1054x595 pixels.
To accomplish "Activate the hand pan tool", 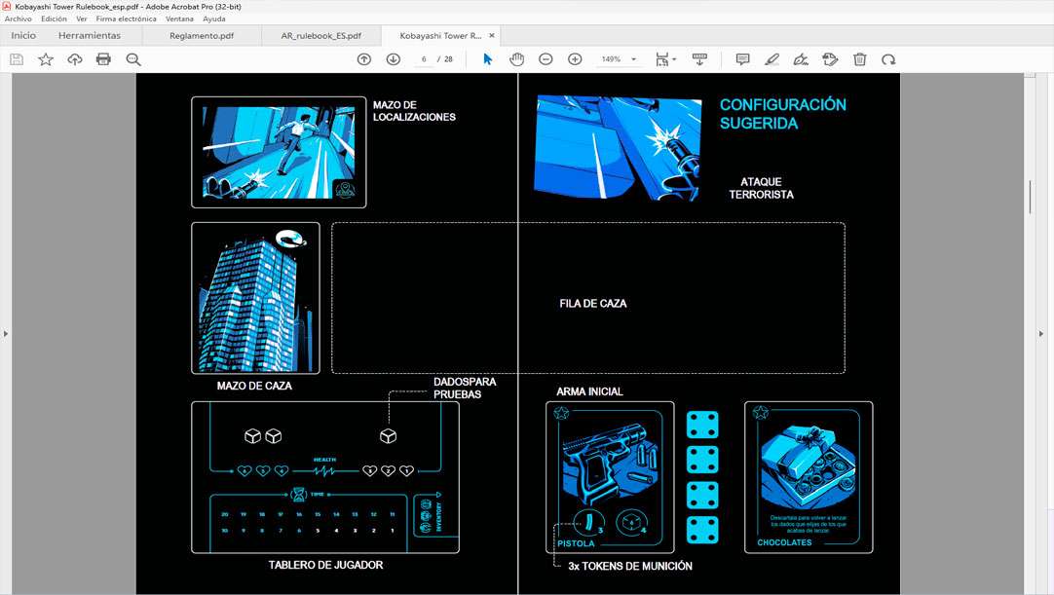I will (x=516, y=59).
